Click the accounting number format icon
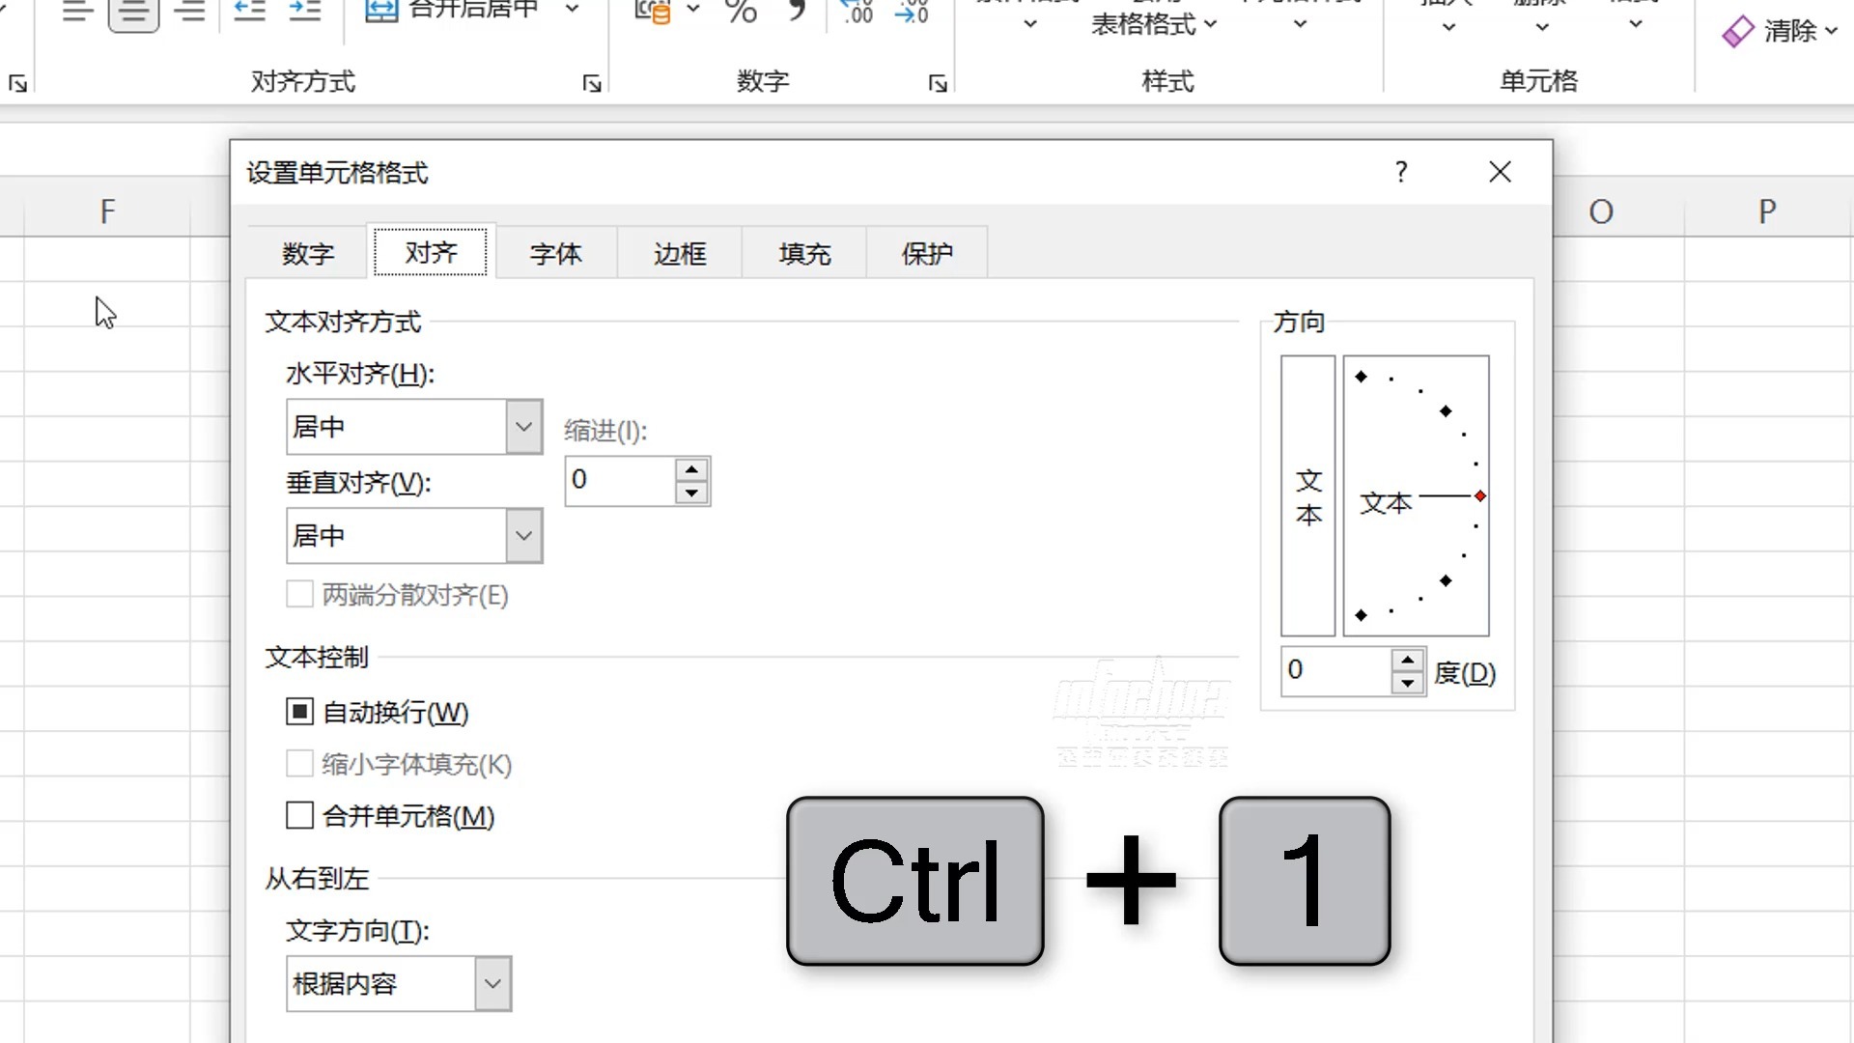 654,12
